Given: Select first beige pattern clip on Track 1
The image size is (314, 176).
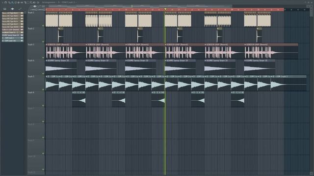Looking at the screenshot, I should pos(52,20).
